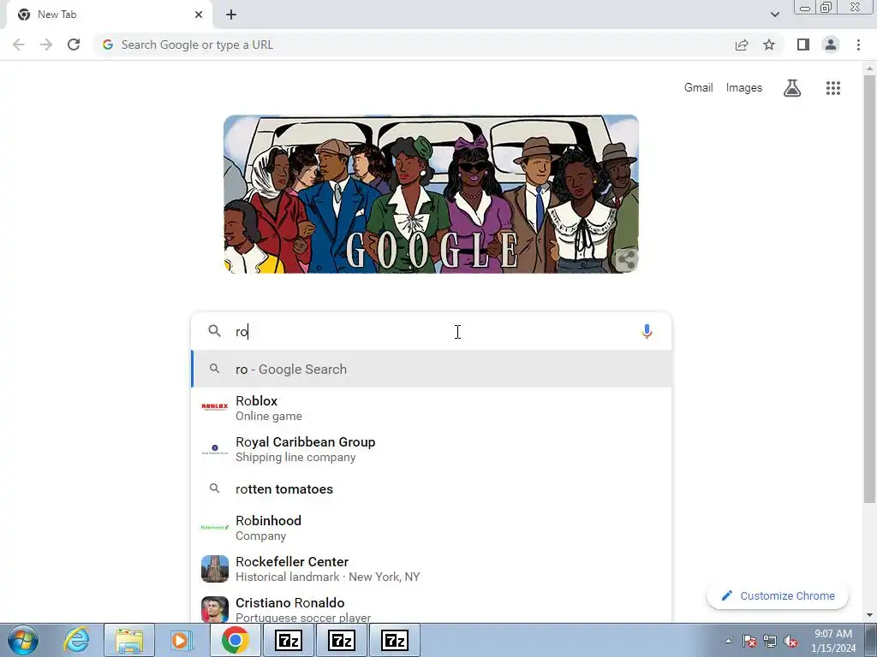
Task: Click the Action Center flag icon
Action: (x=749, y=641)
